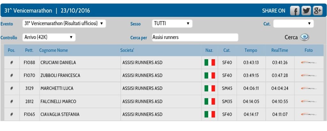This screenshot has width=327, height=131.
Task: Select runner MARCHETTI LUCA
Action: (57, 88)
